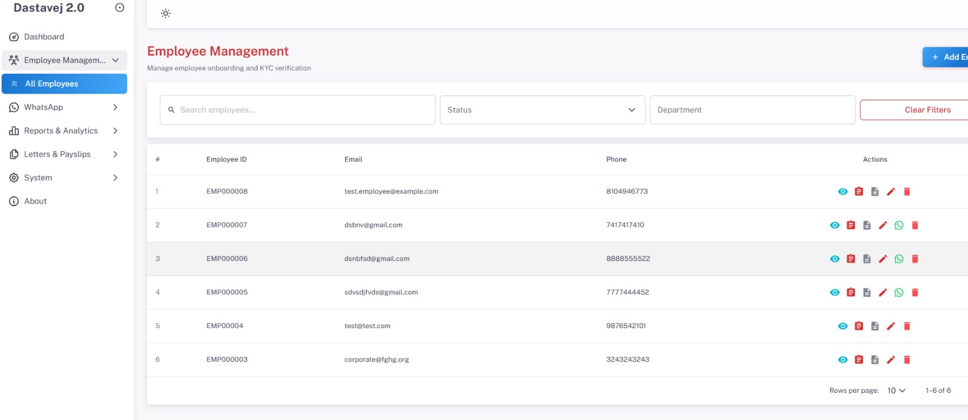The height and width of the screenshot is (420, 968).
Task: Click employee ID EMP000006 cell
Action: pyautogui.click(x=227, y=259)
